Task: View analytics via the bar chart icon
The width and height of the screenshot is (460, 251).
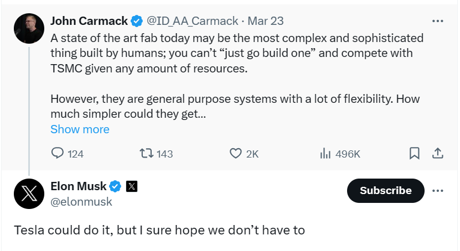Action: point(325,153)
